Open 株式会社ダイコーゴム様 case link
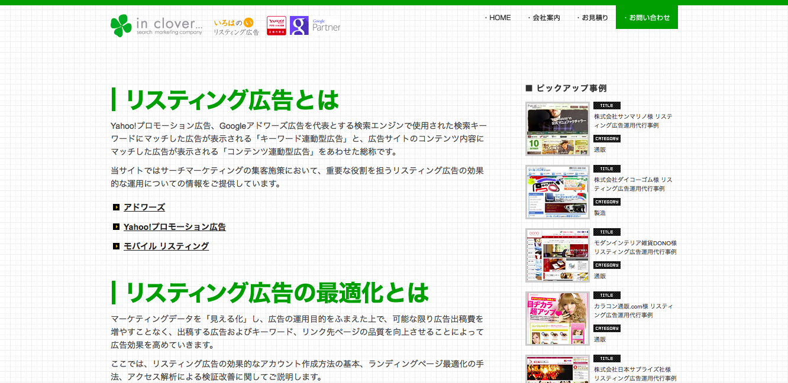Screen dimensions: 788x383 pos(633,184)
